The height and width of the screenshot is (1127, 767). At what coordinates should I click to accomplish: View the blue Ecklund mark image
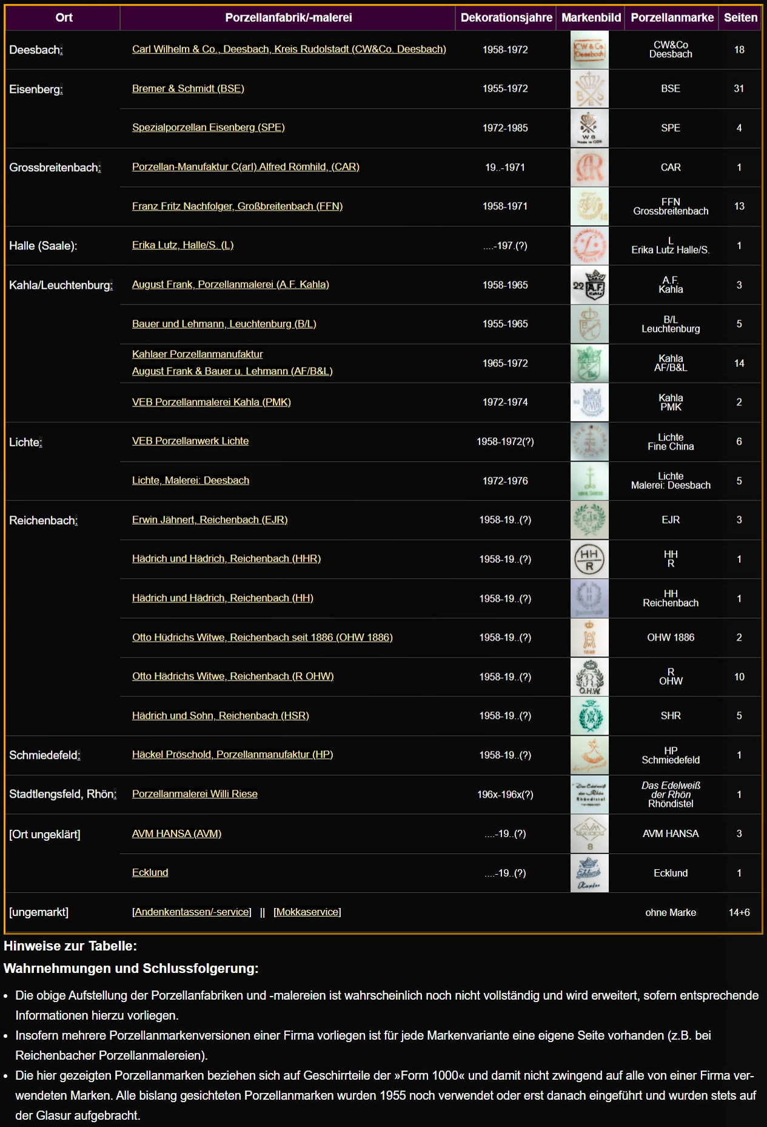(x=589, y=873)
